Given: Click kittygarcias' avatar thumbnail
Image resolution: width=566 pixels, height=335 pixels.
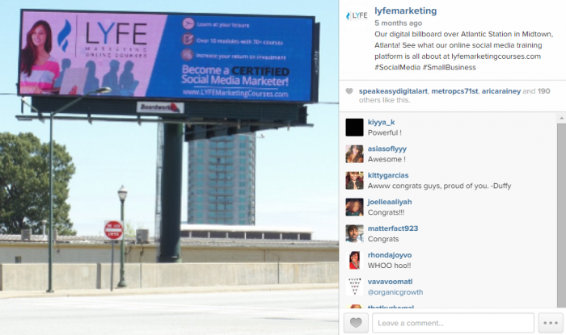Looking at the screenshot, I should [x=354, y=181].
